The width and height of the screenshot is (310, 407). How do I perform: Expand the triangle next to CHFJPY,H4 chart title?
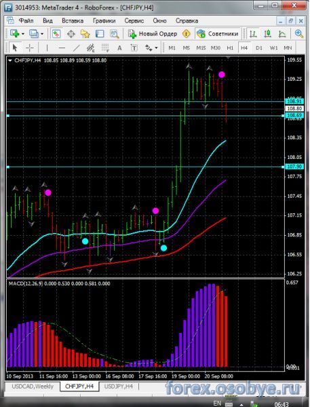pos(10,60)
